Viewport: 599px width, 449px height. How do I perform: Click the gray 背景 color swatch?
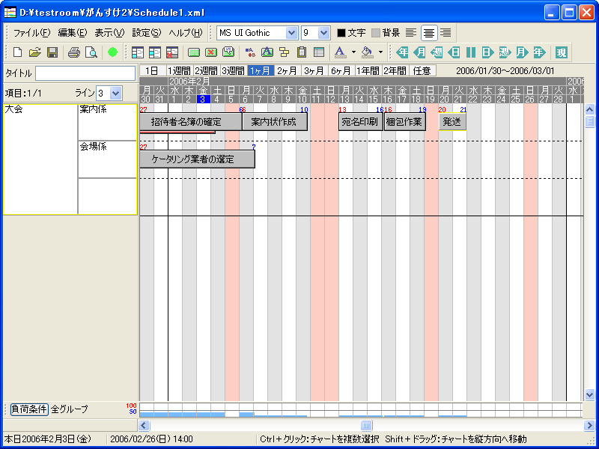(376, 33)
